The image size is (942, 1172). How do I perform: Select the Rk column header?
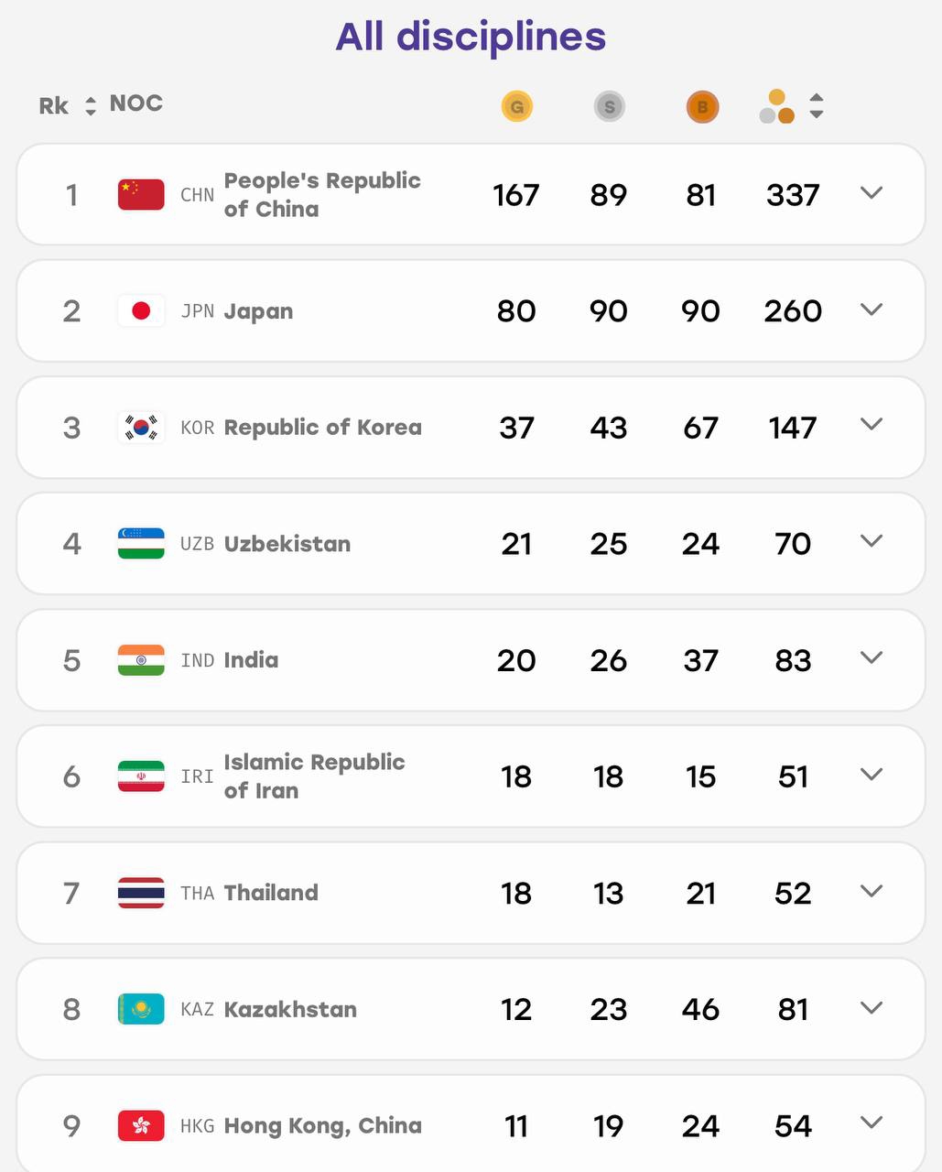(x=53, y=106)
